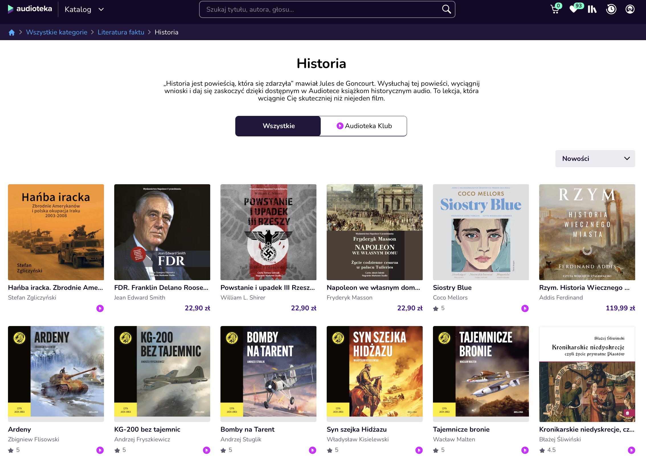Click the Klub play icon on Bomby na Tarent
This screenshot has width=646, height=459.
312,450
